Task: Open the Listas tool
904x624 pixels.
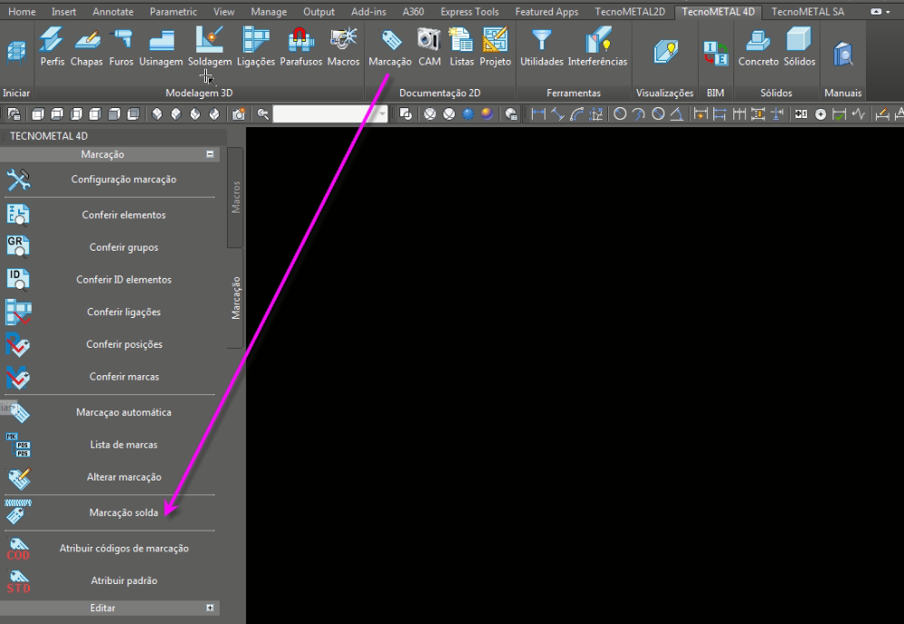Action: click(461, 47)
